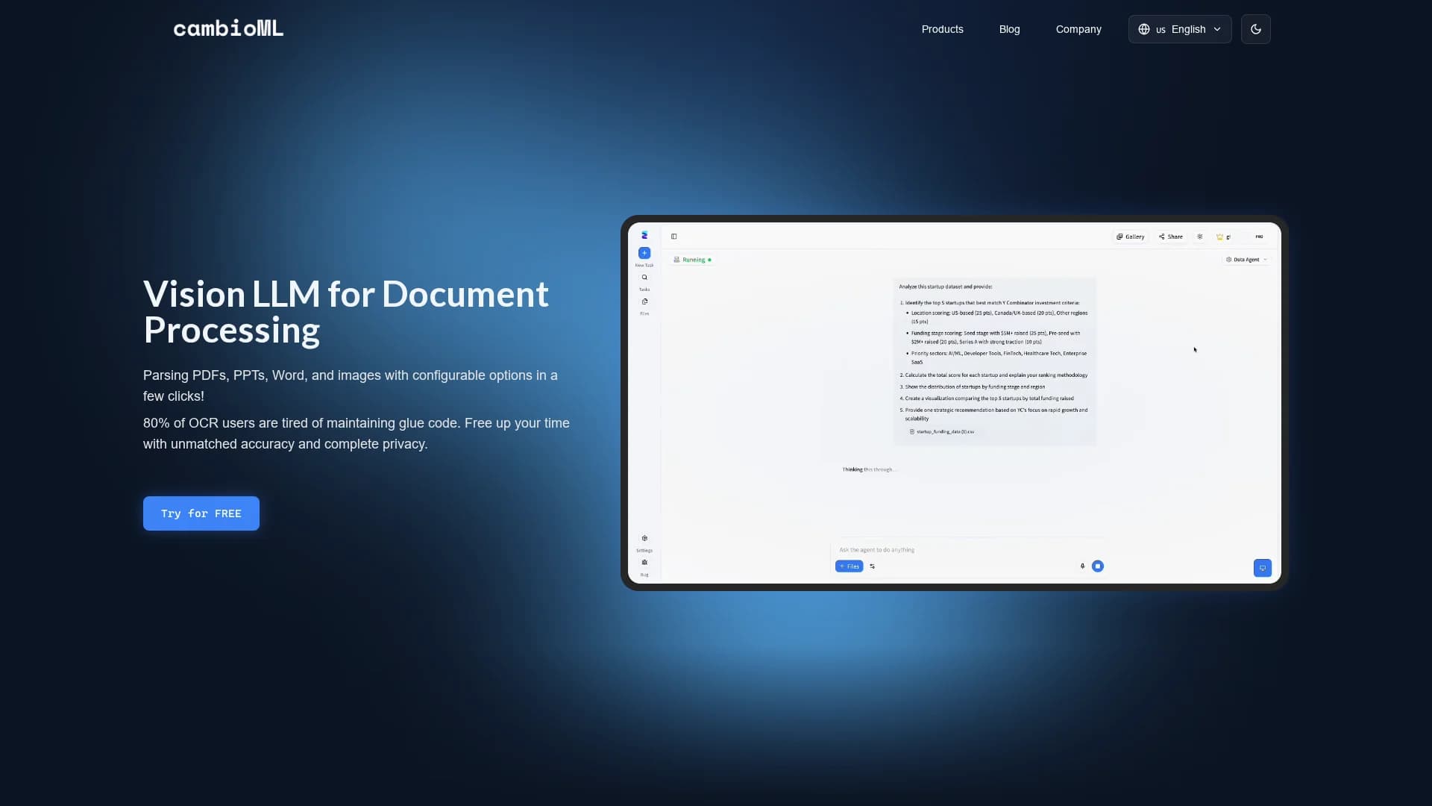Collapse the sidebar with the panel icon
This screenshot has width=1432, height=806.
tap(673, 237)
